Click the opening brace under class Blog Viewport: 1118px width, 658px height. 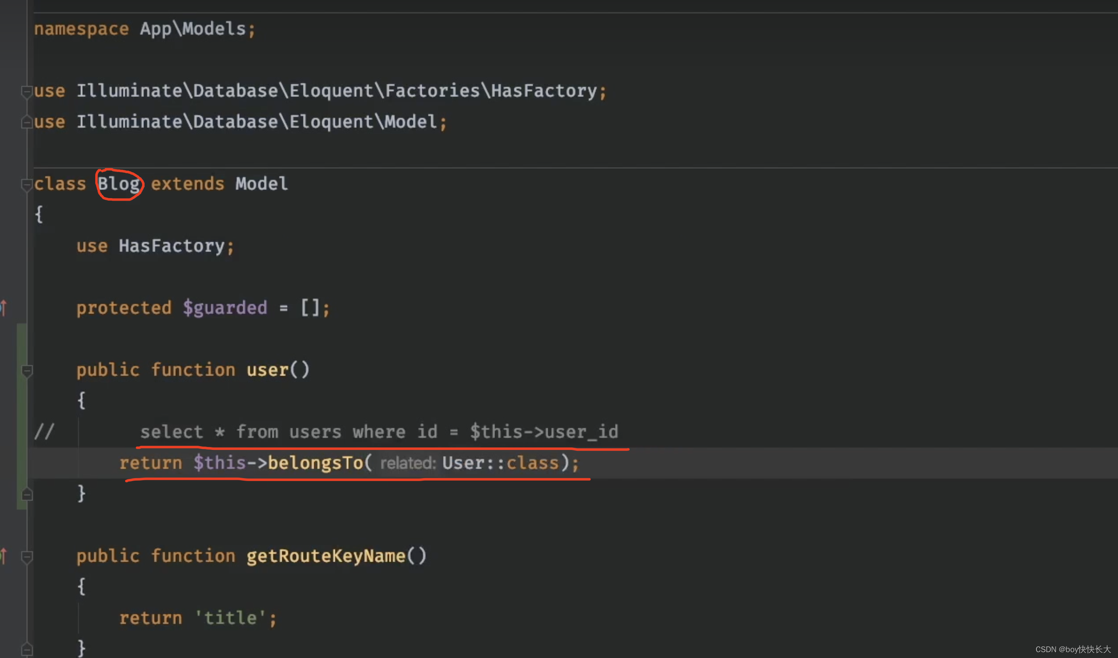[x=39, y=214]
